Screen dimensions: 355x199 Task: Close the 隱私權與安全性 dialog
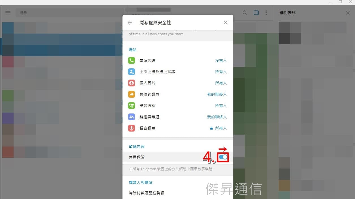225,23
